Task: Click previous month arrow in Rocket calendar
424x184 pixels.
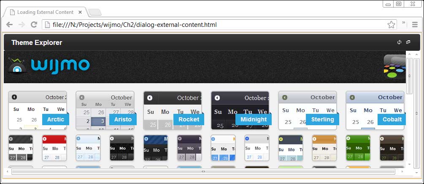Action: pyautogui.click(x=149, y=98)
